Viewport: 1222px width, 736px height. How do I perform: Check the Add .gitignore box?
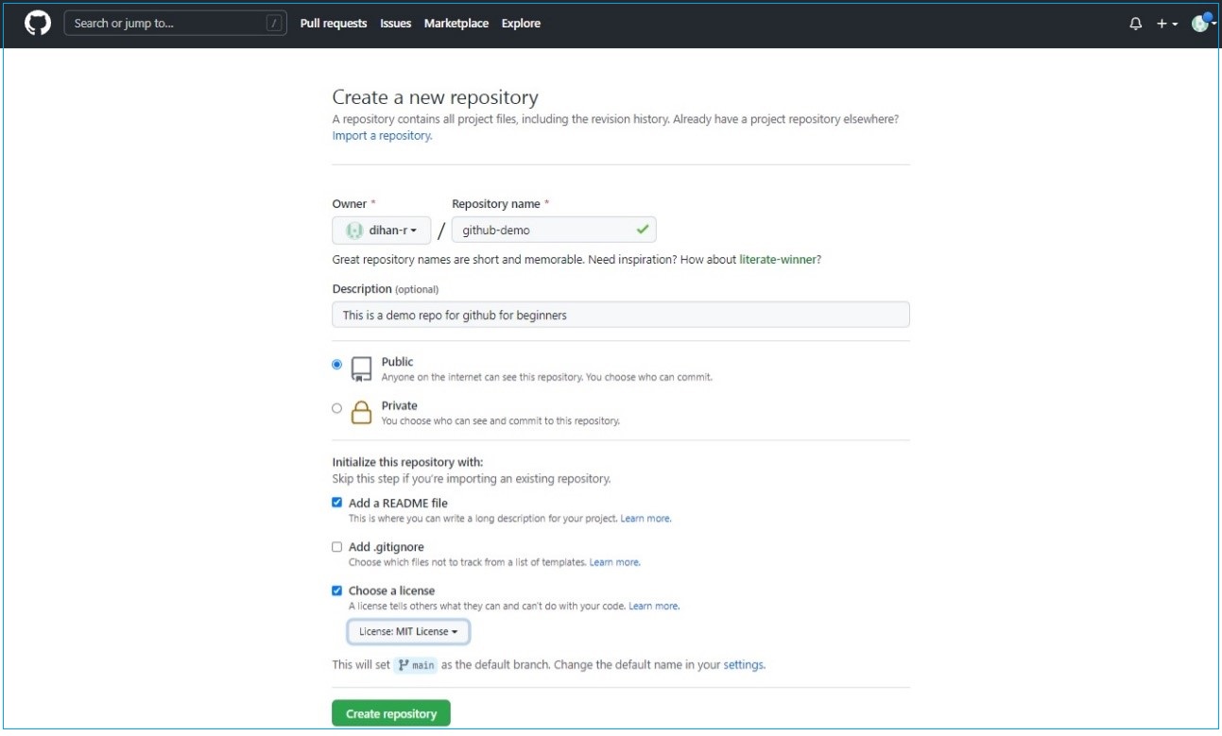point(337,547)
